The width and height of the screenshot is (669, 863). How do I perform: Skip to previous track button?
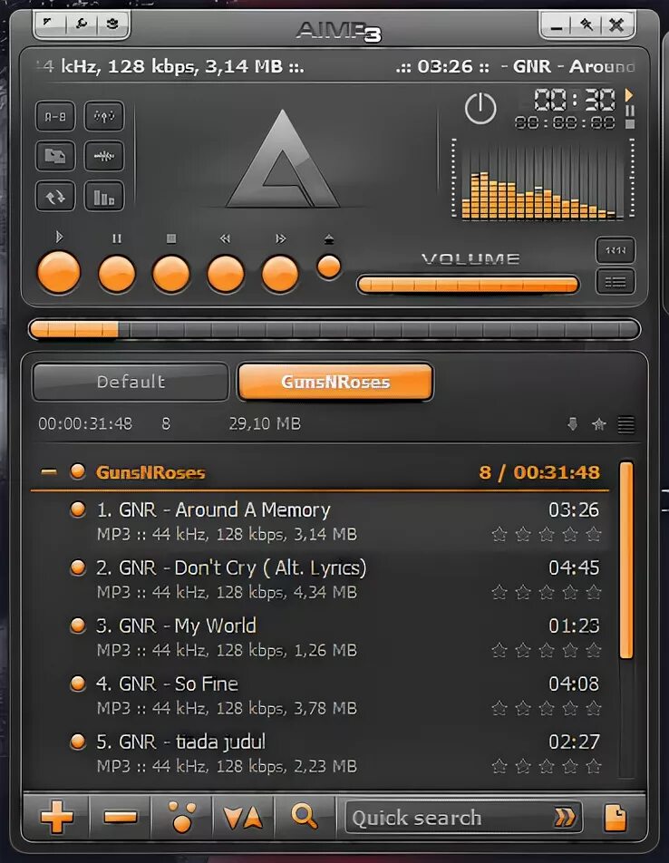[226, 274]
